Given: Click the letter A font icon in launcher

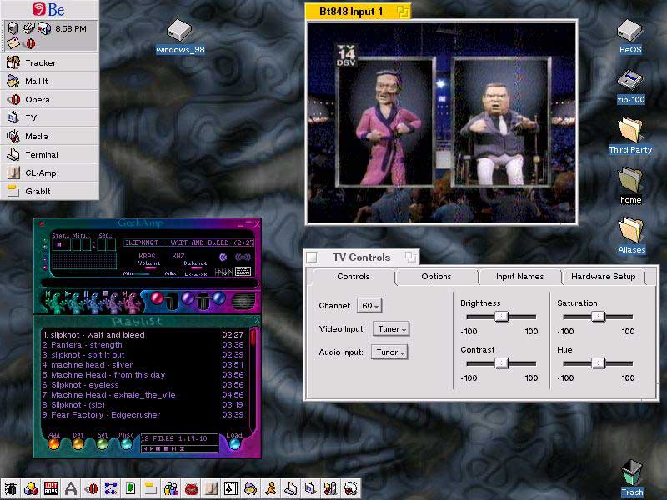Looking at the screenshot, I should (71, 488).
